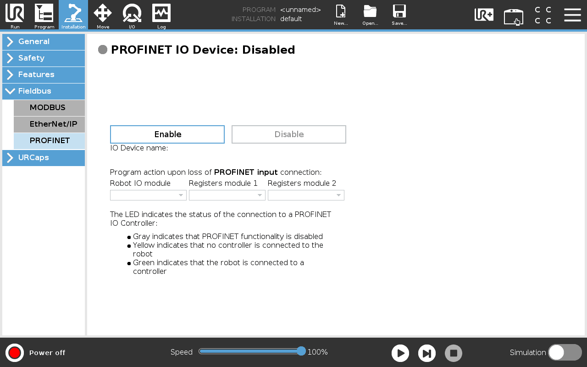Open the Installation tab
Screen dimensions: 587x367
(73, 15)
